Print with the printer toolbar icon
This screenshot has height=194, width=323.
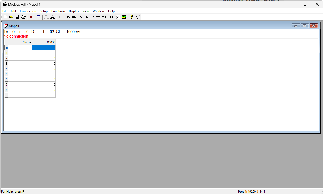(23, 17)
